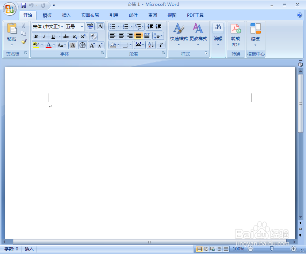Customize Quick Access Toolbar dropdown
Screen dimensions: 306x254
click(x=54, y=5)
